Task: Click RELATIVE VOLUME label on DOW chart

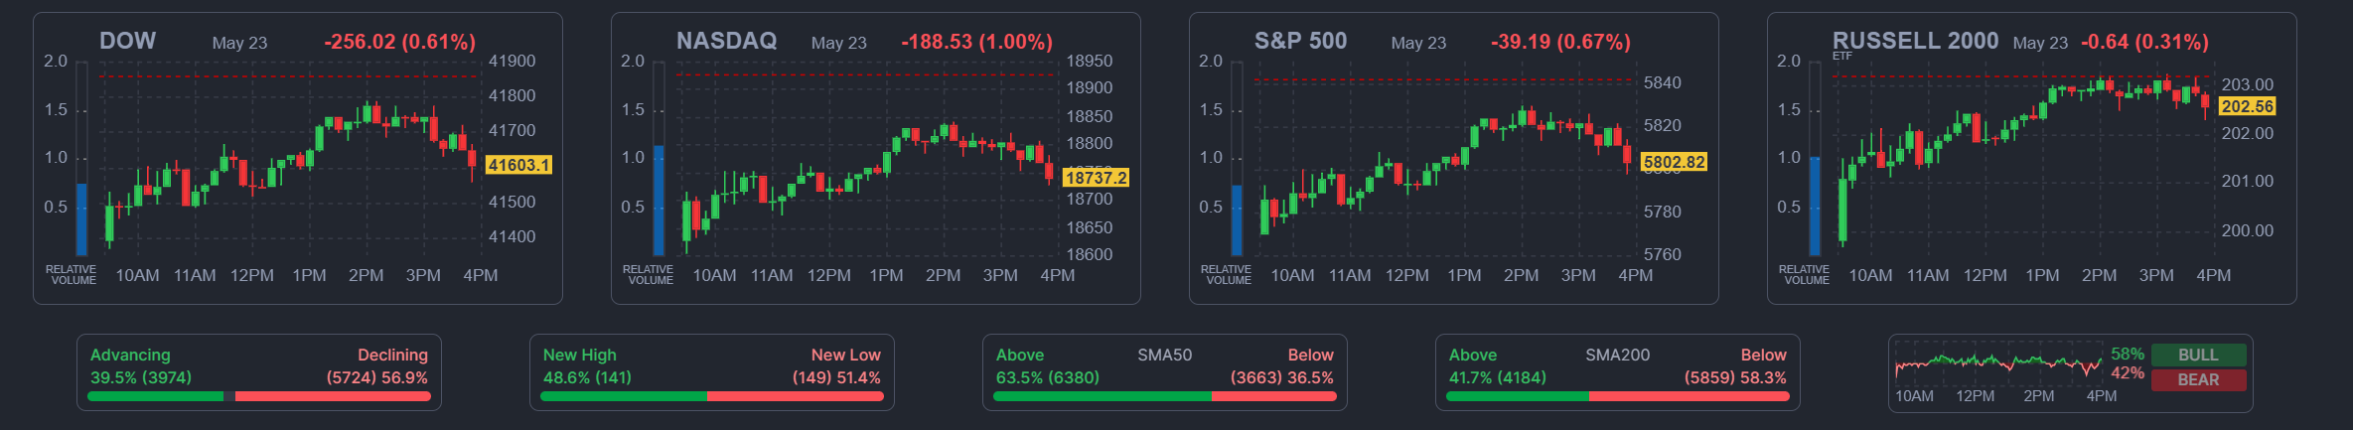Action: pos(72,275)
